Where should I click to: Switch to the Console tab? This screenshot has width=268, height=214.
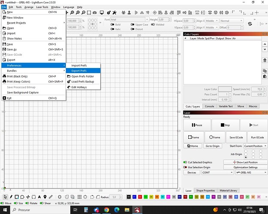(x=209, y=106)
